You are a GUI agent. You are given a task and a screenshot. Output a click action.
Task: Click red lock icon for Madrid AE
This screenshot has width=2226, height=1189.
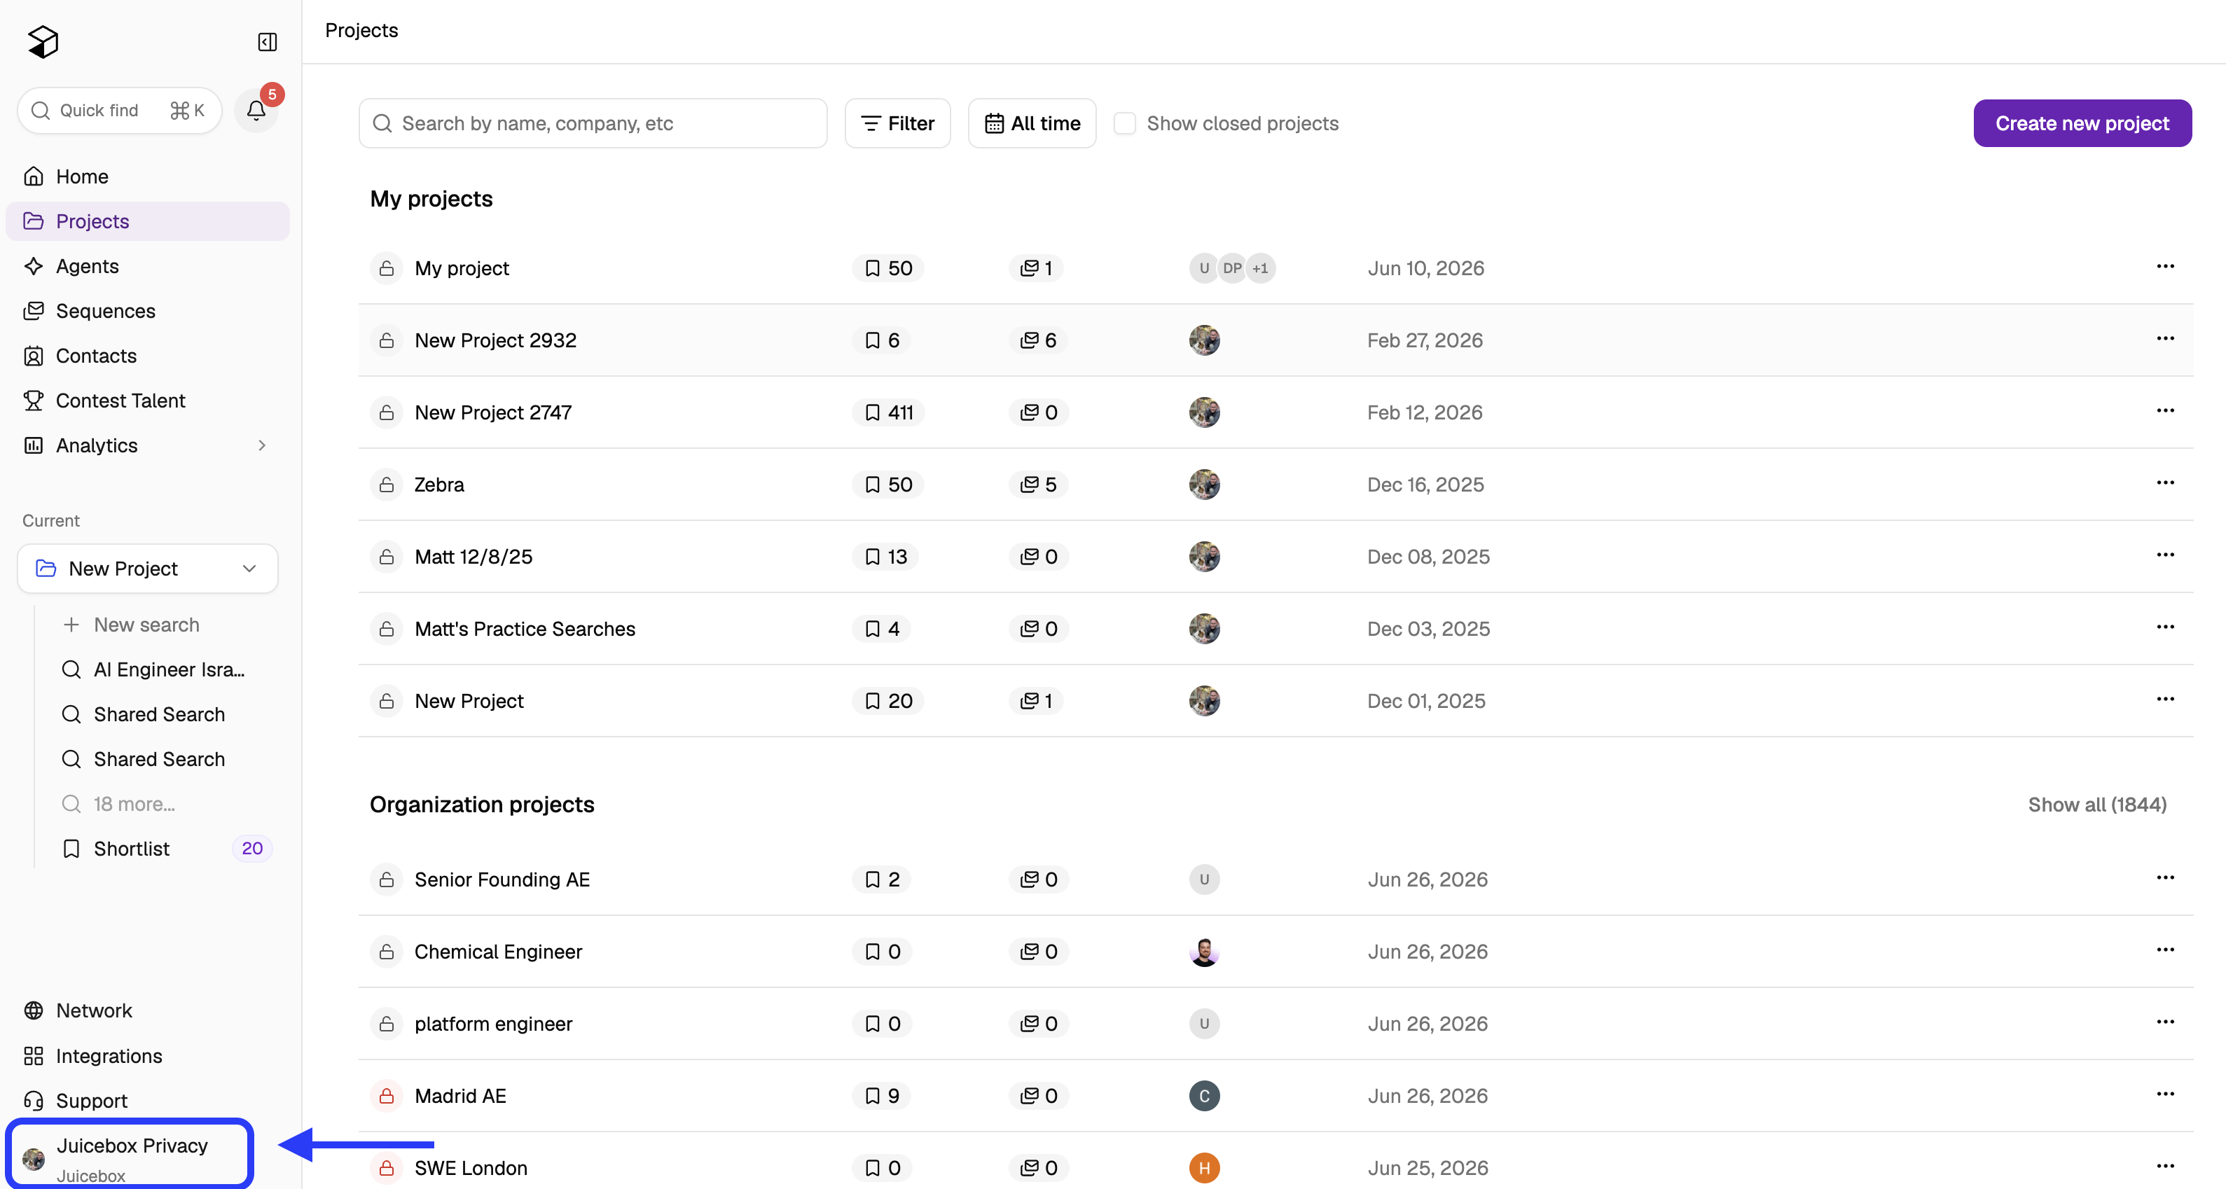(x=386, y=1096)
